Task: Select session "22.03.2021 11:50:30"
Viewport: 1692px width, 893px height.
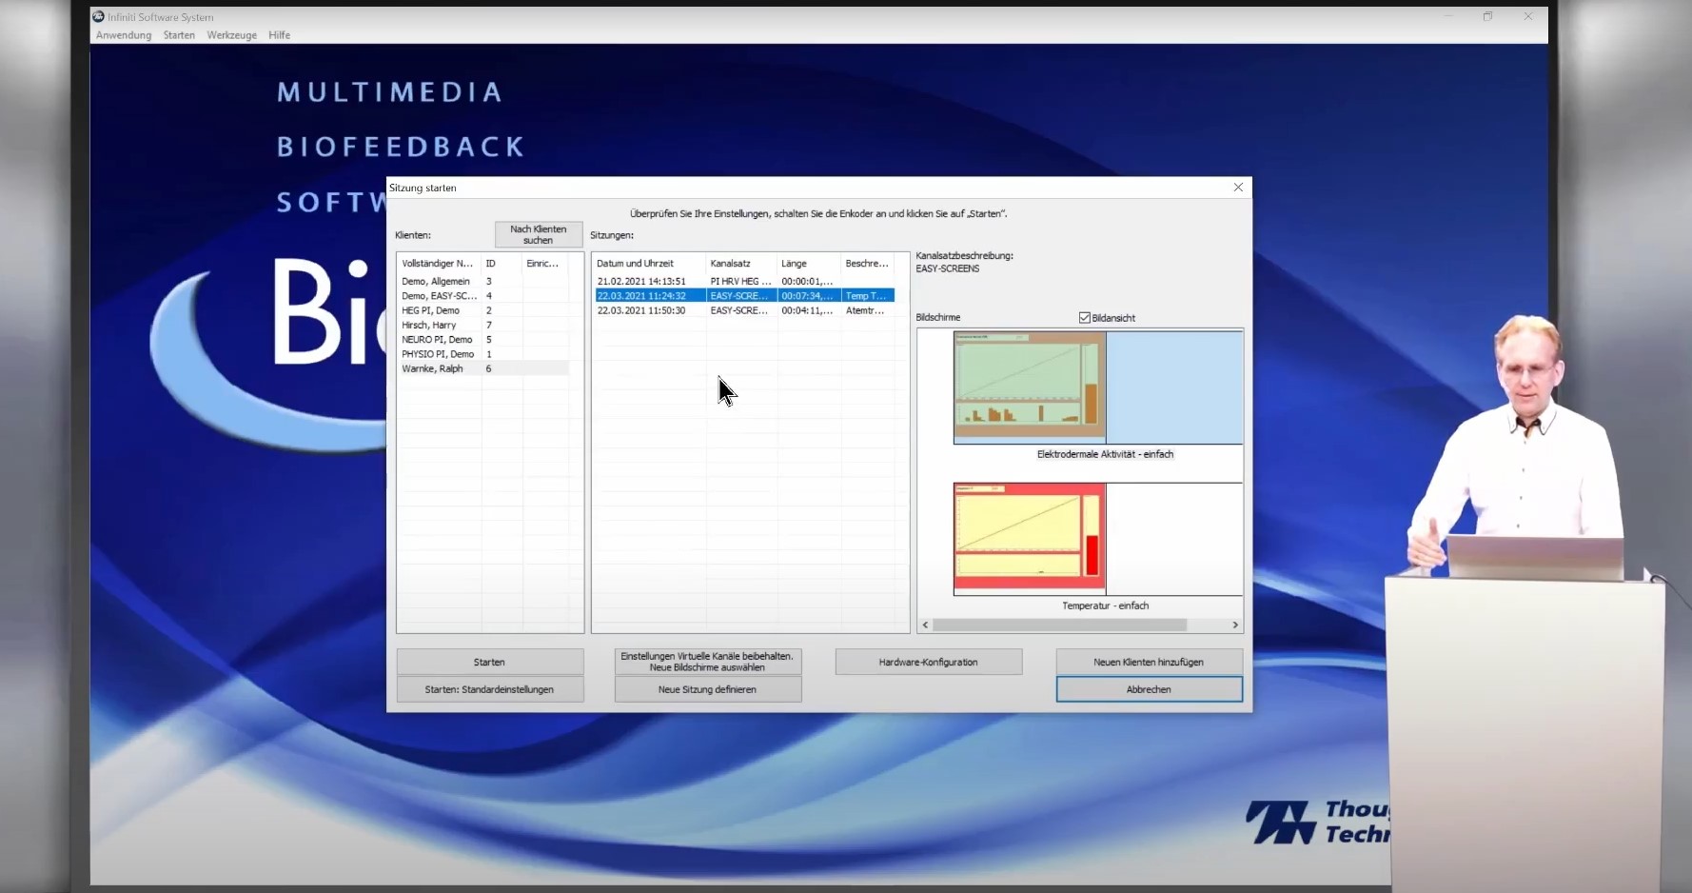Action: pos(641,310)
